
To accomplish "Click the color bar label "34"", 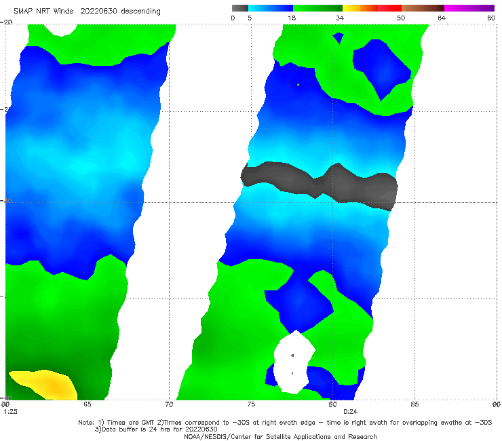I will [x=340, y=18].
